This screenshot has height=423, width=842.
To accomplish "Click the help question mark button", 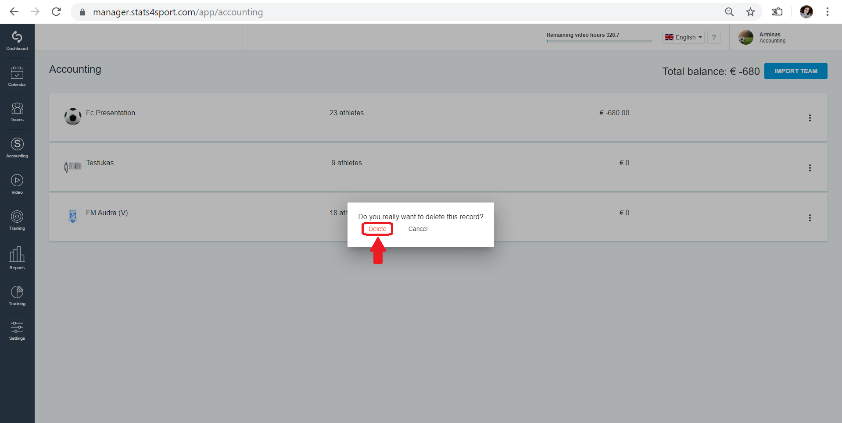I will coord(714,37).
